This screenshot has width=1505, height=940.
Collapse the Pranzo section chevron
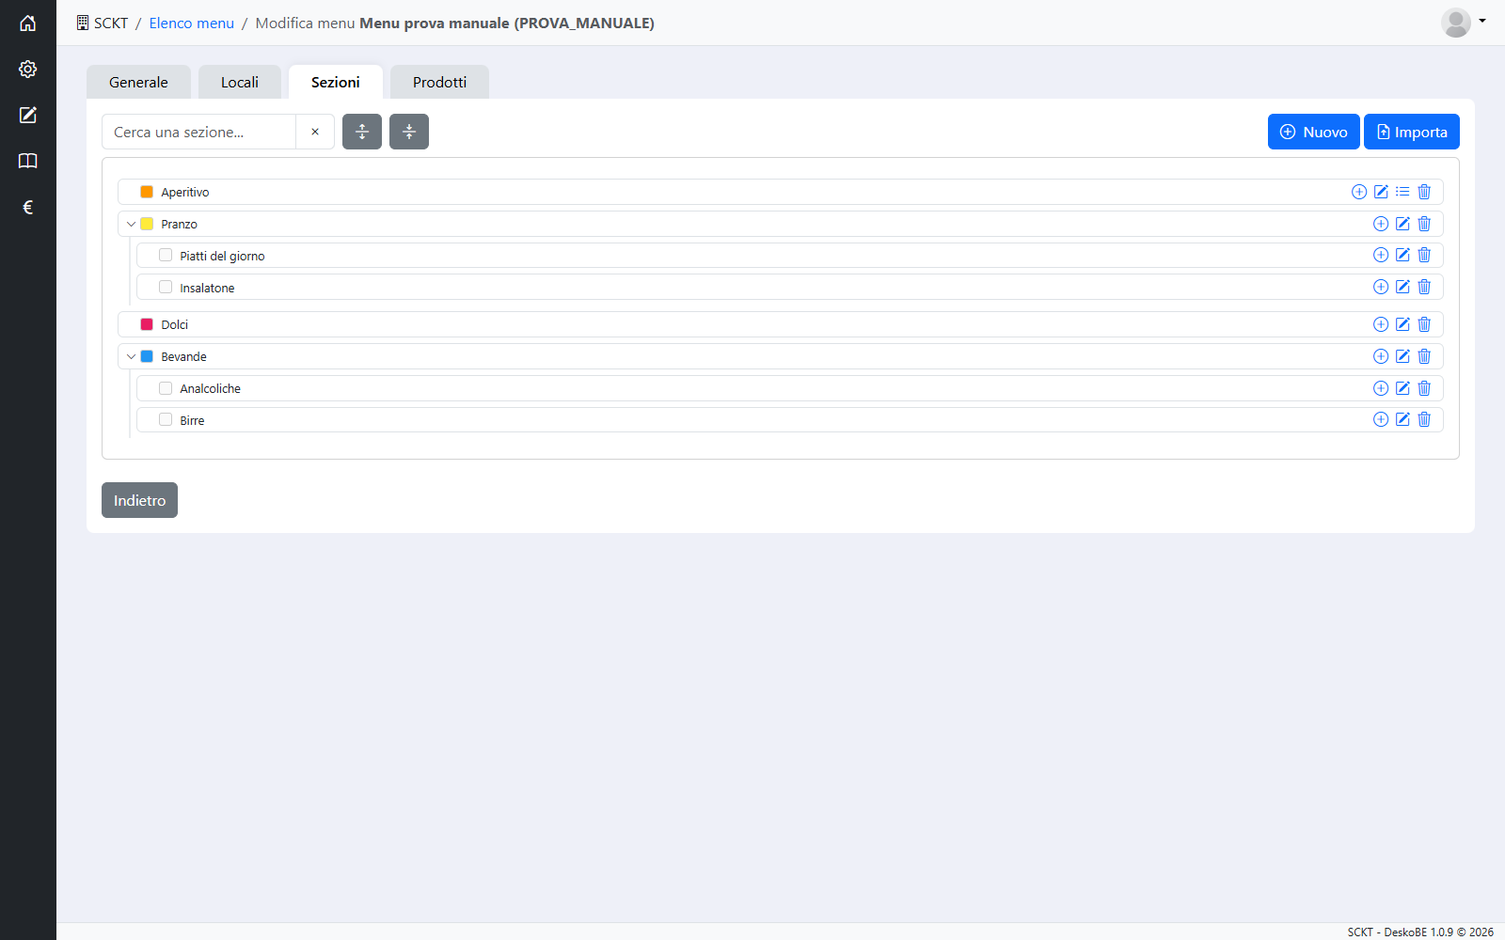131,224
